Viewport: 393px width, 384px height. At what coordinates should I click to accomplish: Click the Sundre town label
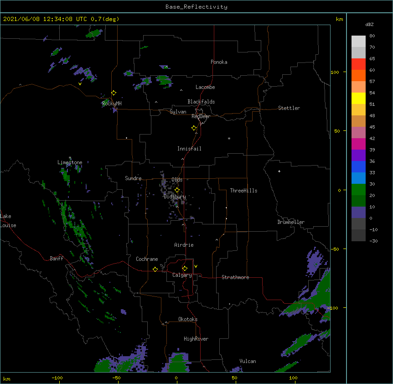click(x=133, y=178)
